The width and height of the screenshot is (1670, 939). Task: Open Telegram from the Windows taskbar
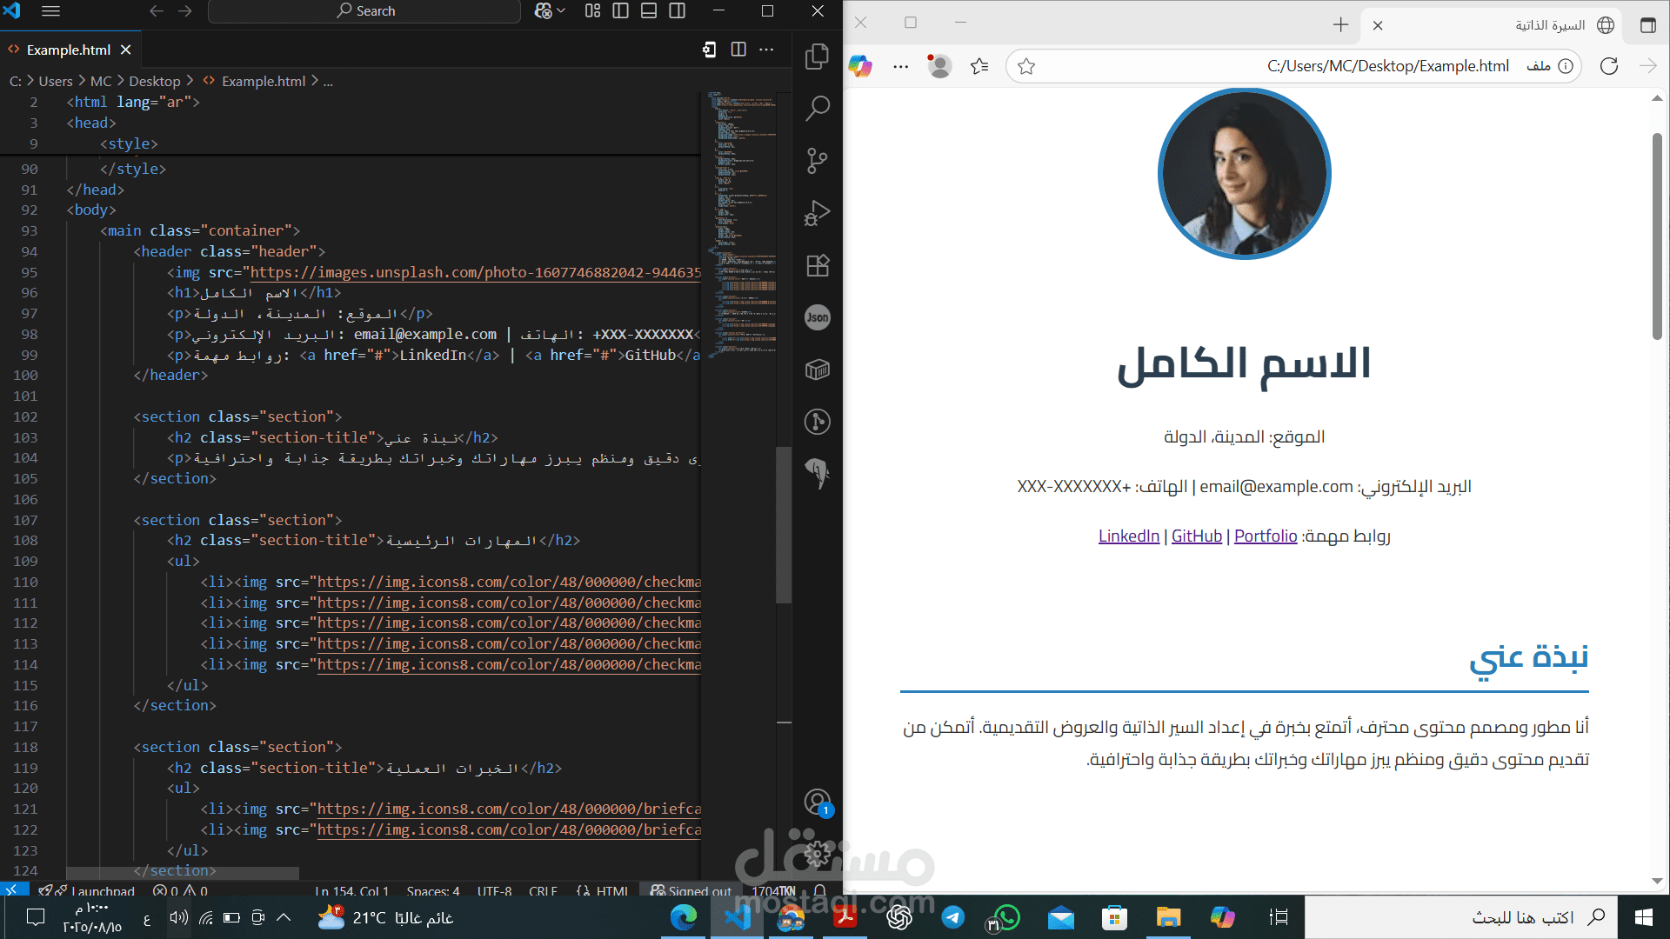(952, 917)
